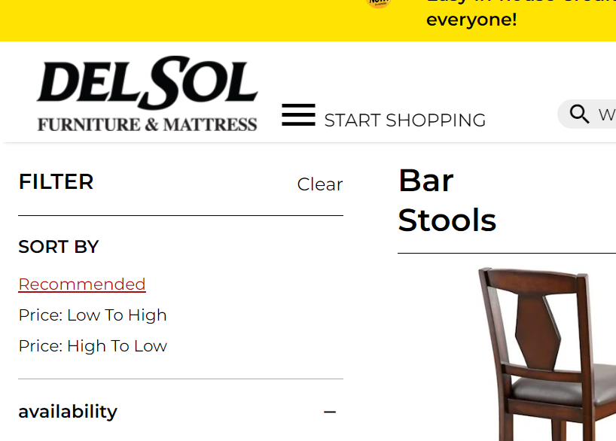Image resolution: width=616 pixels, height=441 pixels.
Task: Click the round promo badge in yellow banner
Action: 377,5
